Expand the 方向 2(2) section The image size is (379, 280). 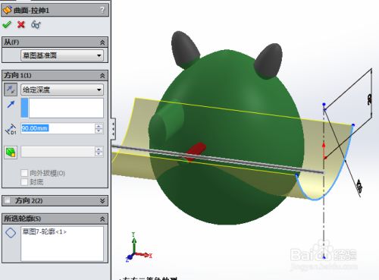pos(102,200)
